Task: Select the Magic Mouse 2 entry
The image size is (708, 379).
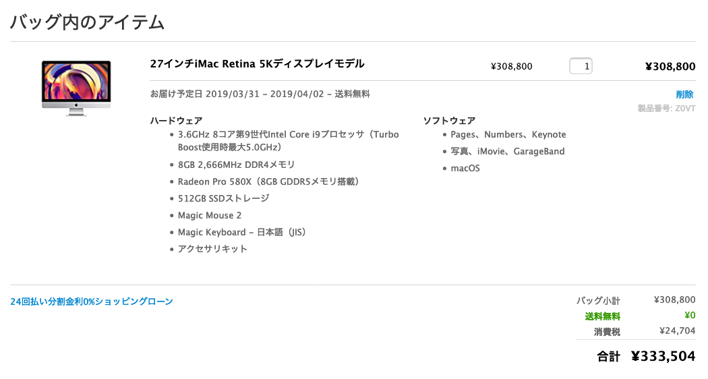Action: [x=210, y=215]
